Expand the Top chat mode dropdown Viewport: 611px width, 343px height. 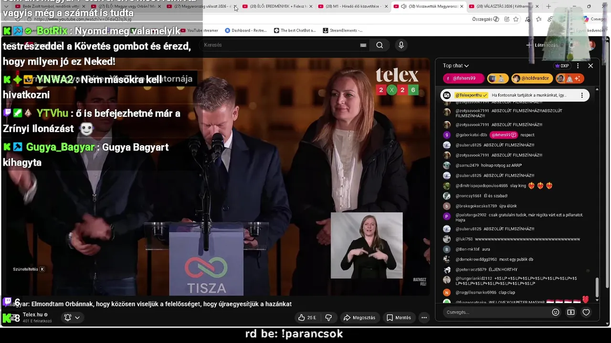pyautogui.click(x=456, y=66)
